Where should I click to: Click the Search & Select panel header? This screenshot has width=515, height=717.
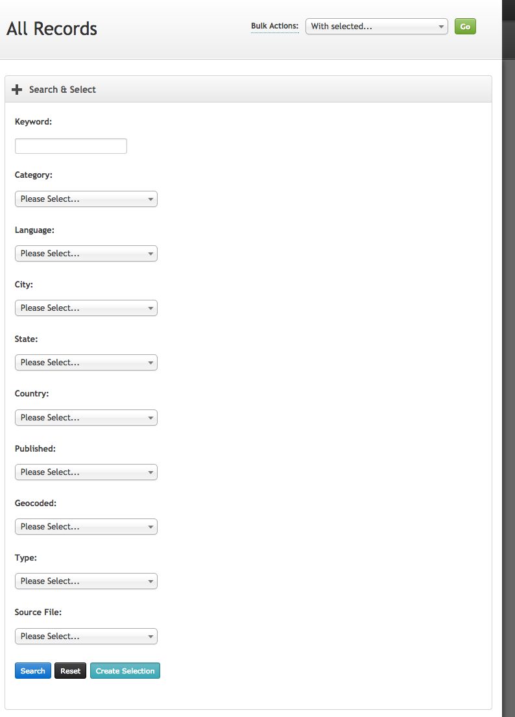click(x=248, y=89)
